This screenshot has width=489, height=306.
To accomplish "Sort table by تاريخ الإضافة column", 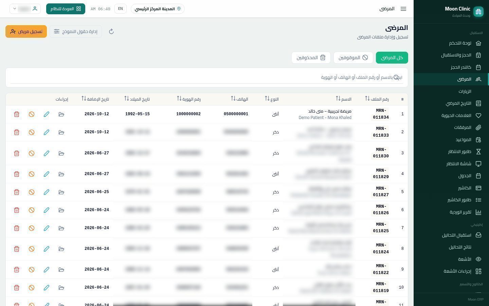I will point(95,99).
